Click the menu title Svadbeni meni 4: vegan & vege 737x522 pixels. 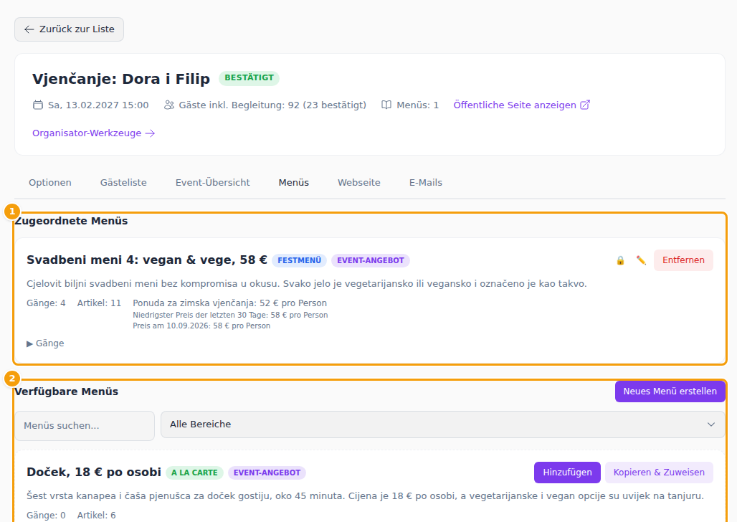click(147, 260)
